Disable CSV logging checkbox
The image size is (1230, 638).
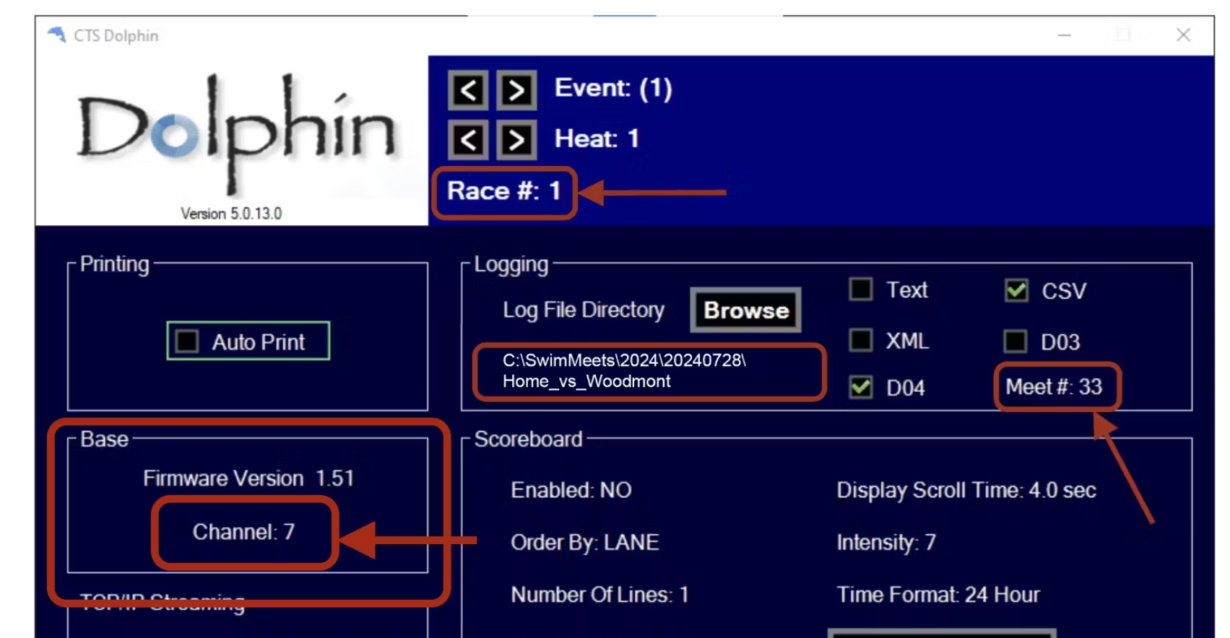(1016, 290)
